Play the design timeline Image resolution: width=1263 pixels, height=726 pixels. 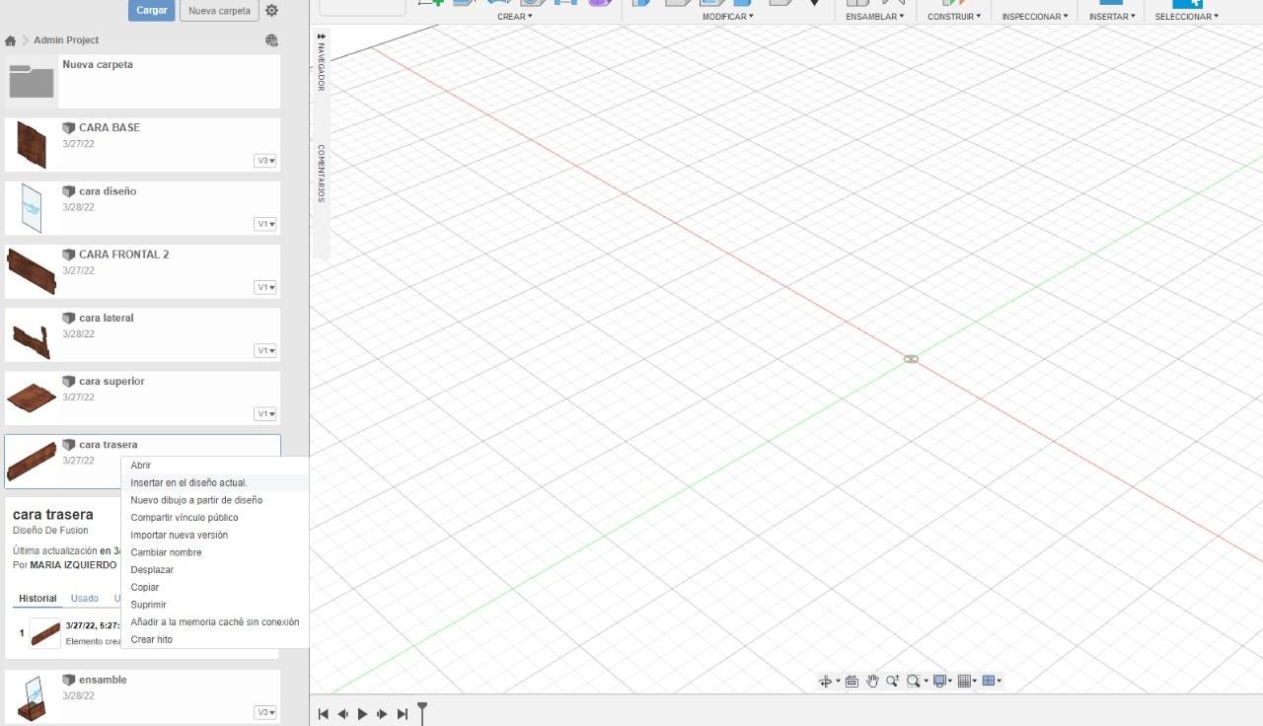pyautogui.click(x=362, y=714)
